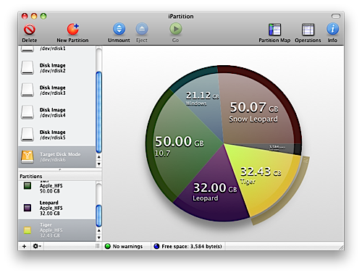
Task: Click the partitions list scrollbar up arrow
Action: [x=98, y=231]
